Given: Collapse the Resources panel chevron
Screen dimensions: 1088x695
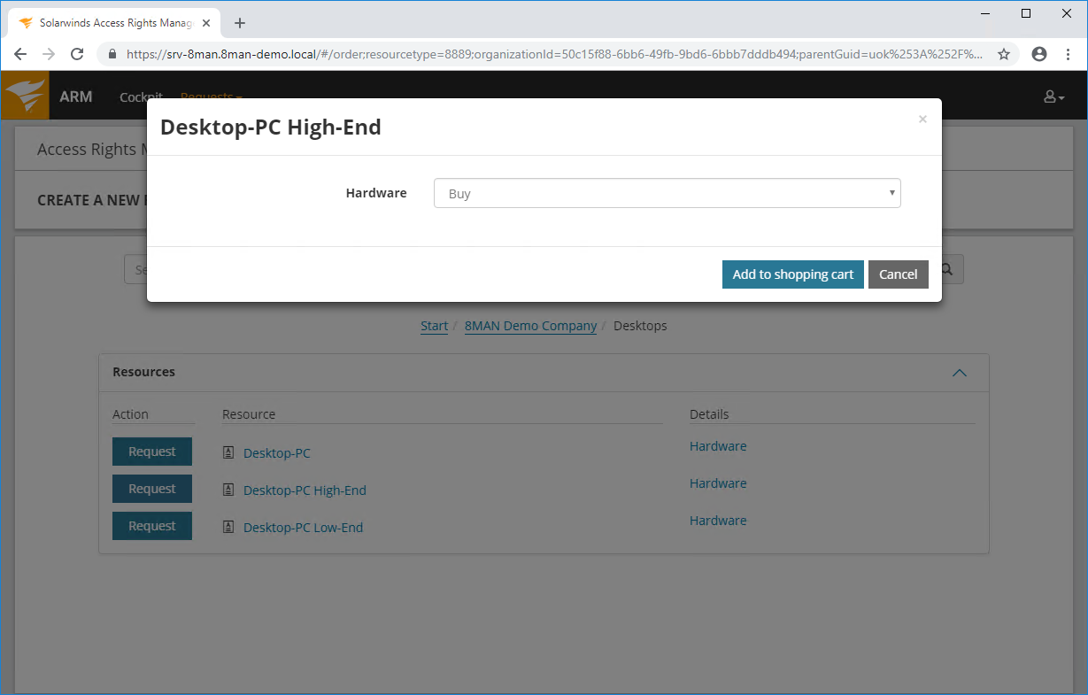Looking at the screenshot, I should click(x=959, y=373).
